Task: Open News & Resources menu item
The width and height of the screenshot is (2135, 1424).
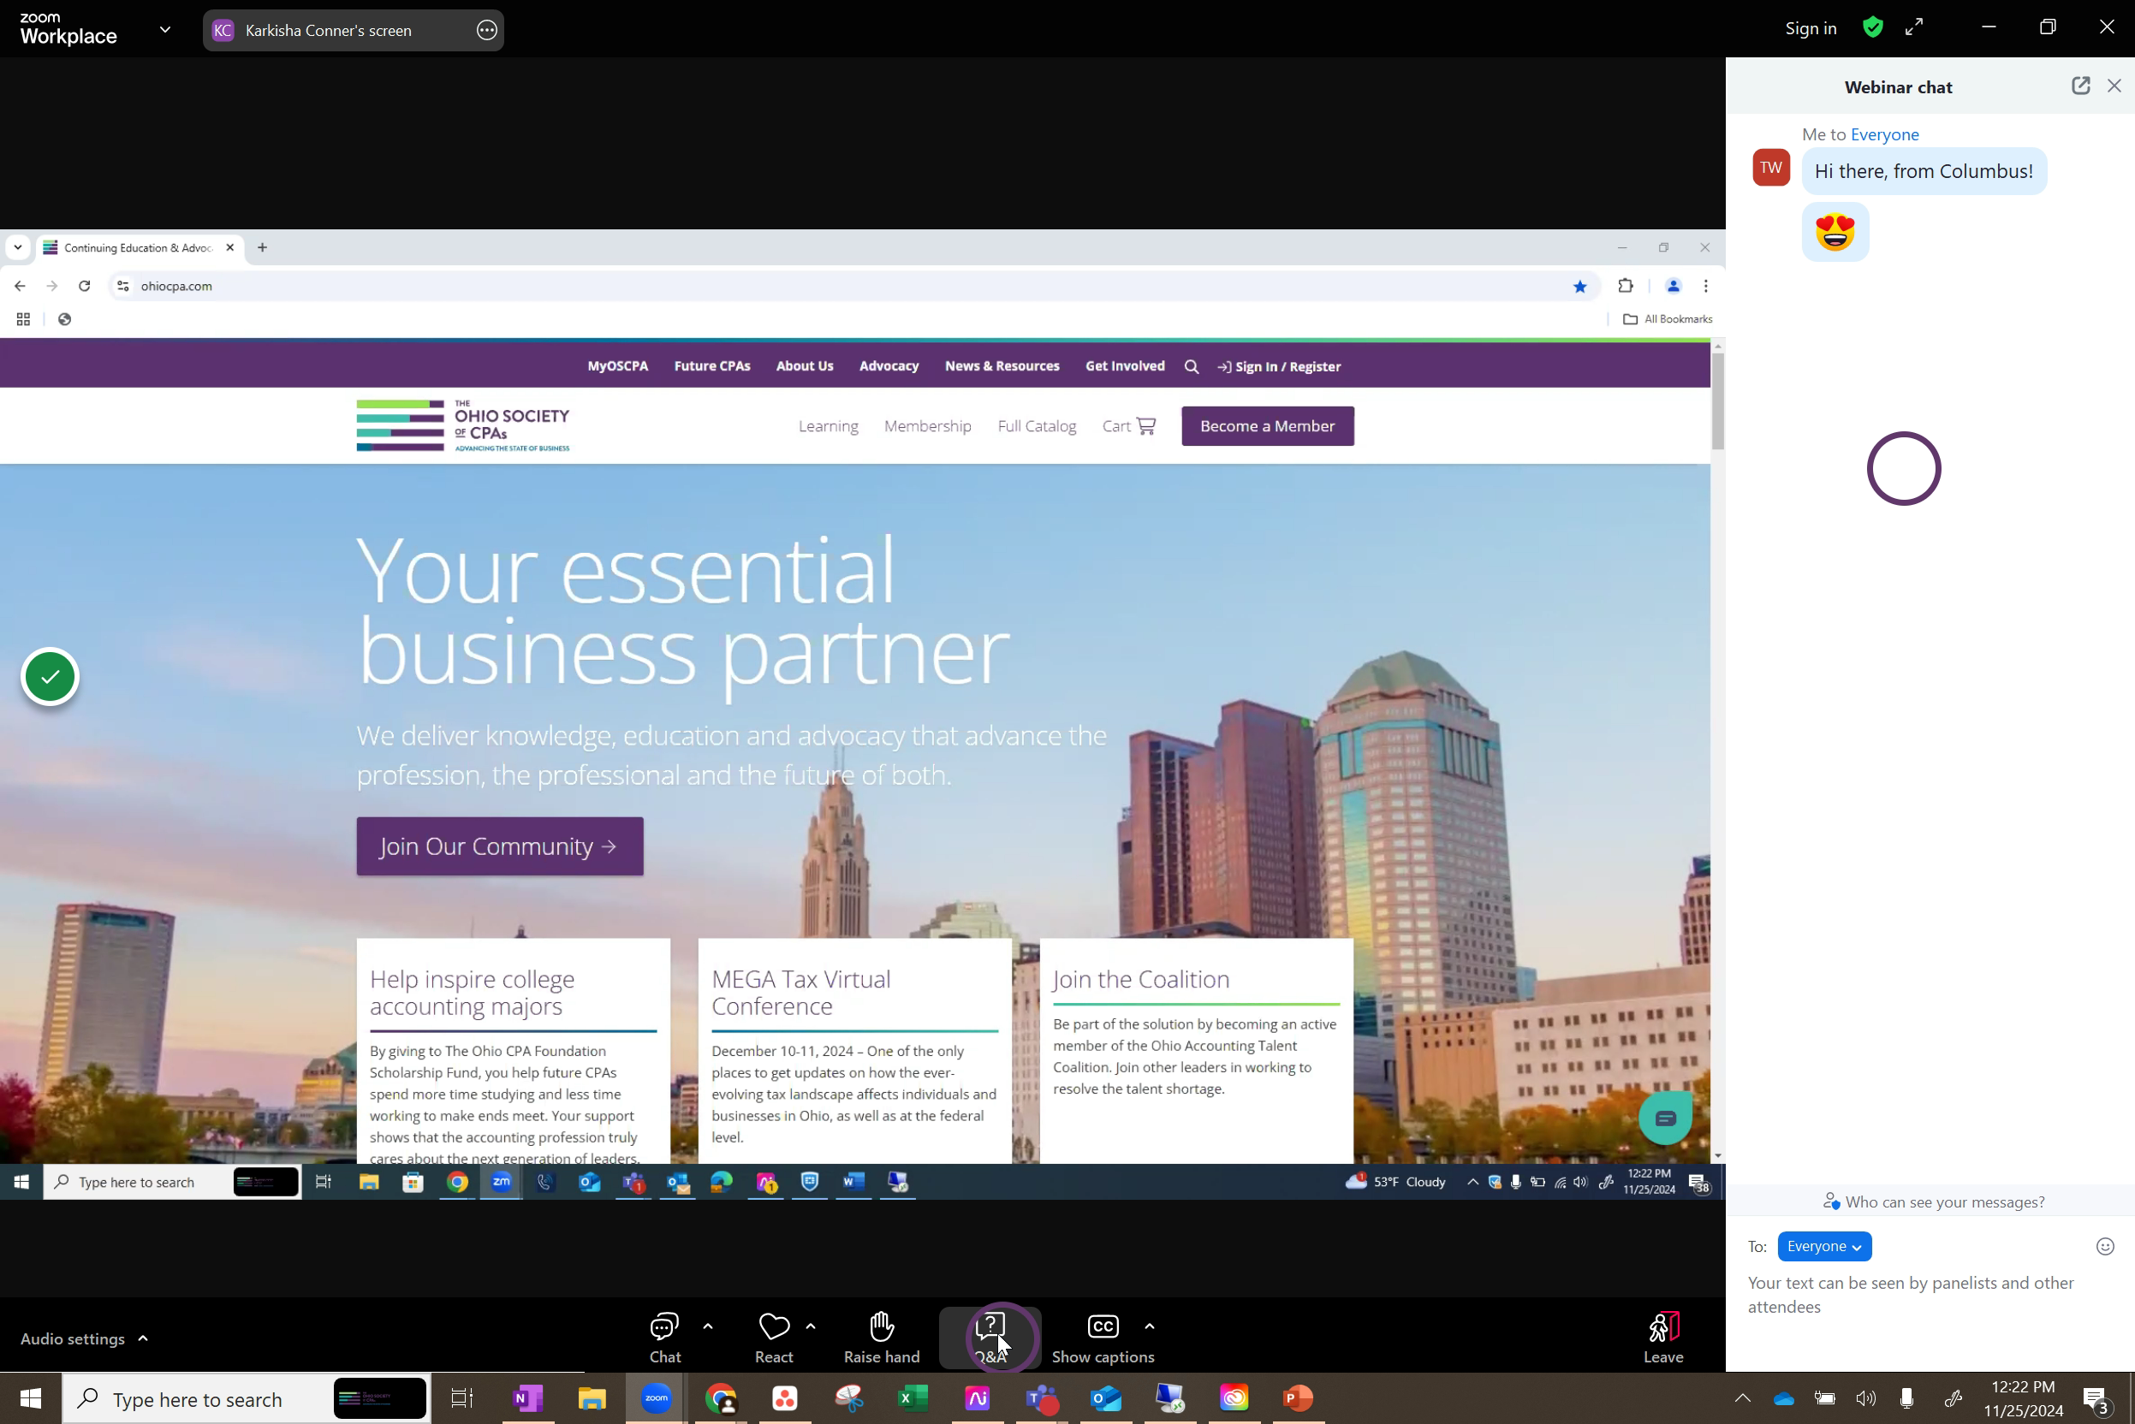Action: [1002, 366]
